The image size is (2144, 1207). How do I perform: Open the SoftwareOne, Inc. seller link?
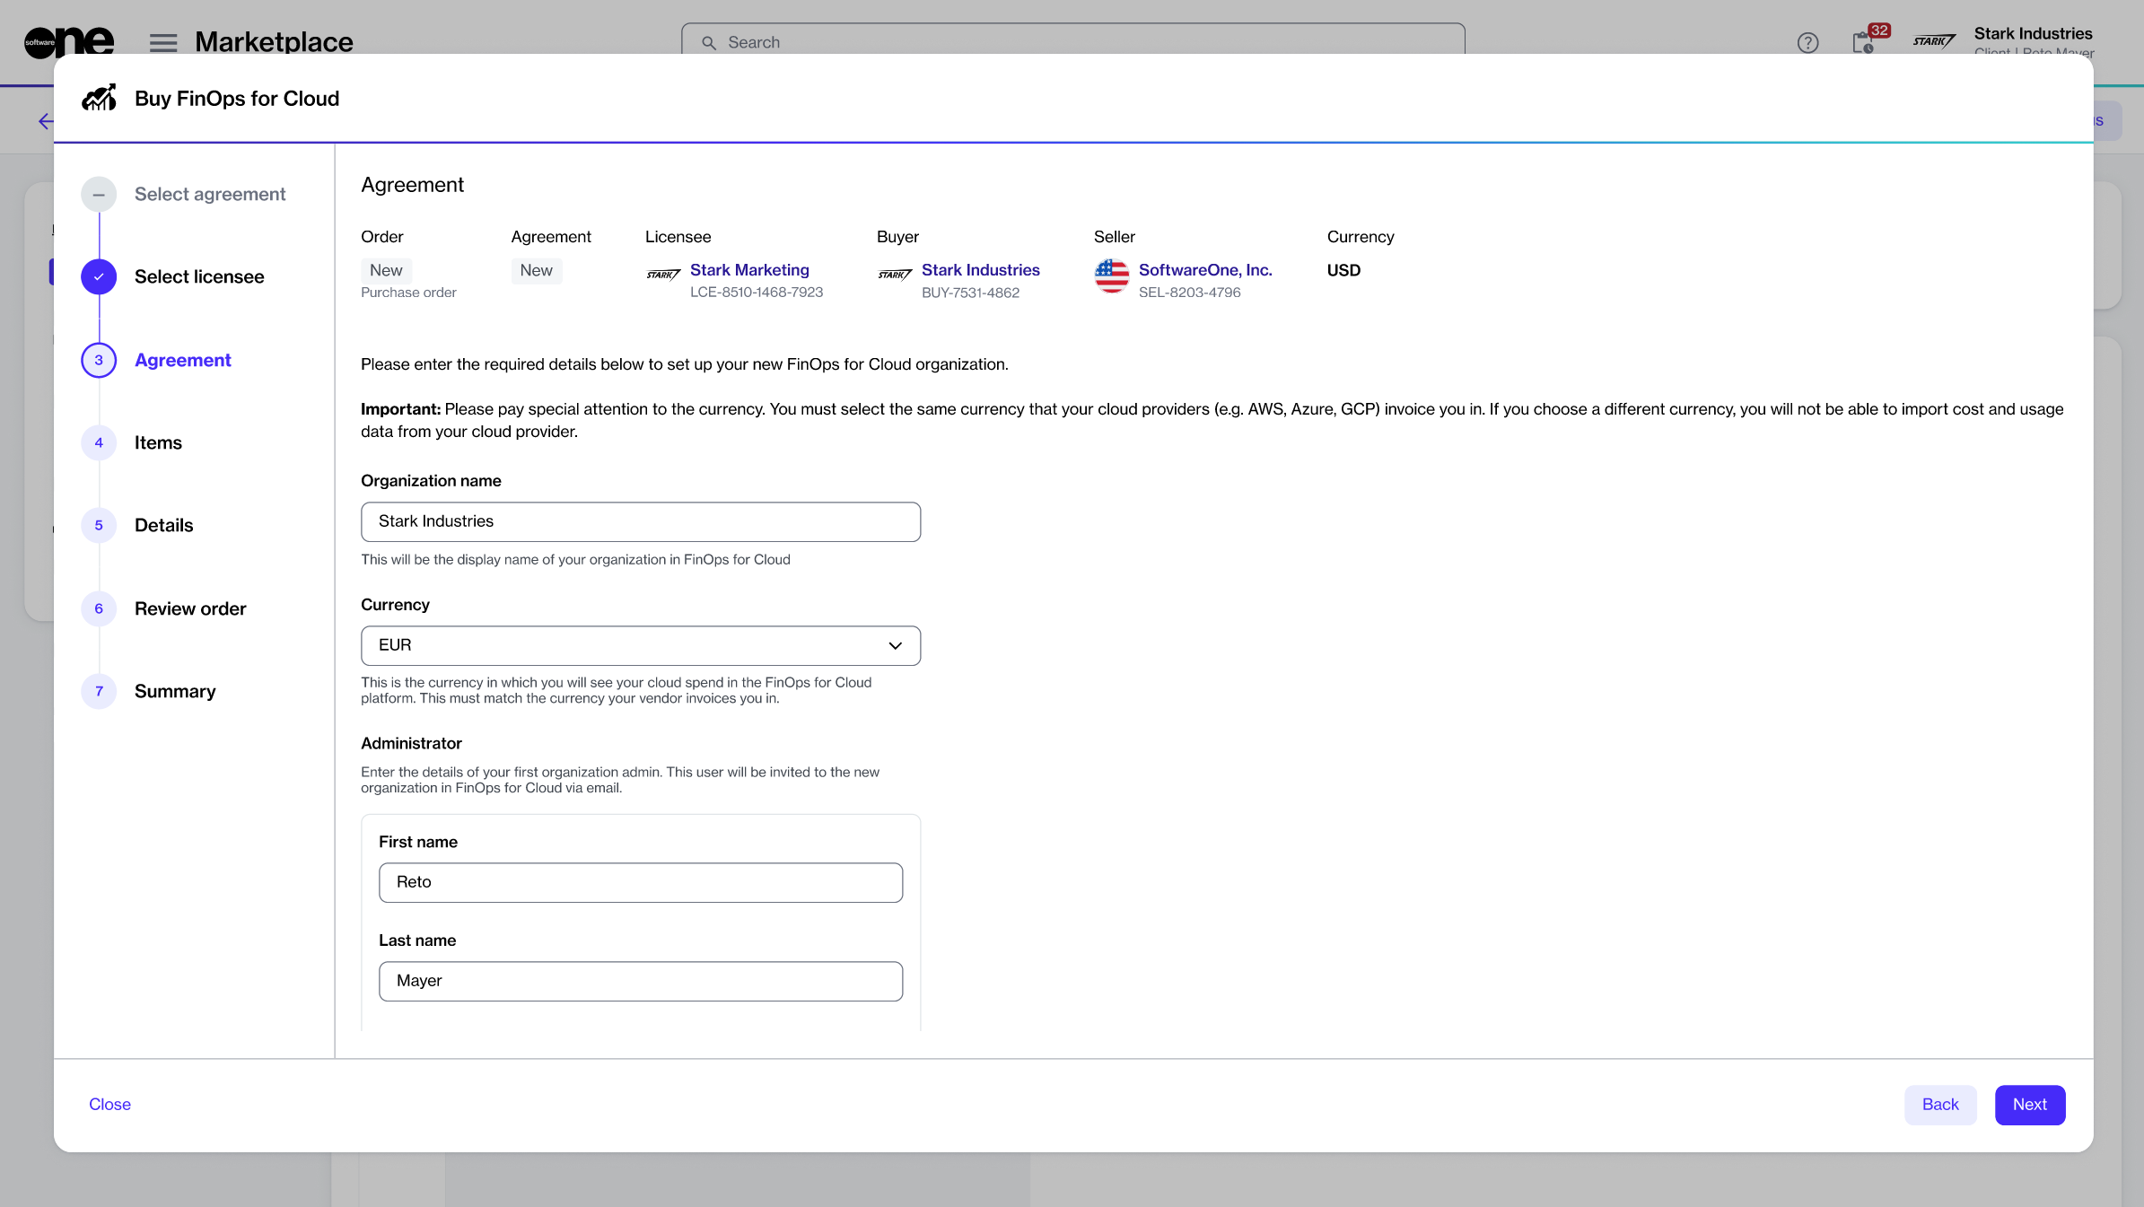pyautogui.click(x=1204, y=270)
